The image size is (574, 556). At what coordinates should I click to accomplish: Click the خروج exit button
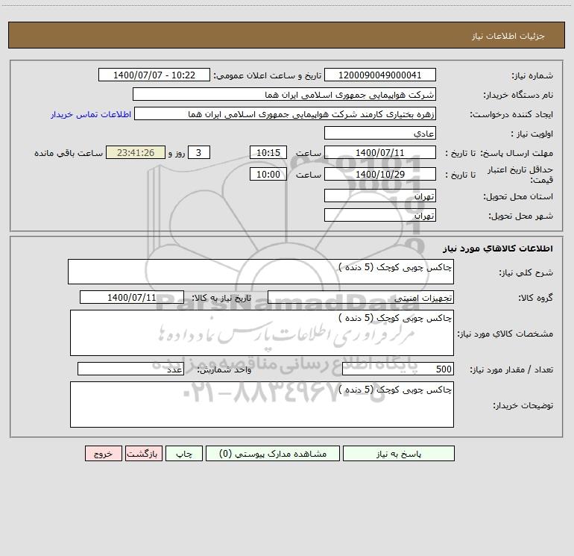103,453
